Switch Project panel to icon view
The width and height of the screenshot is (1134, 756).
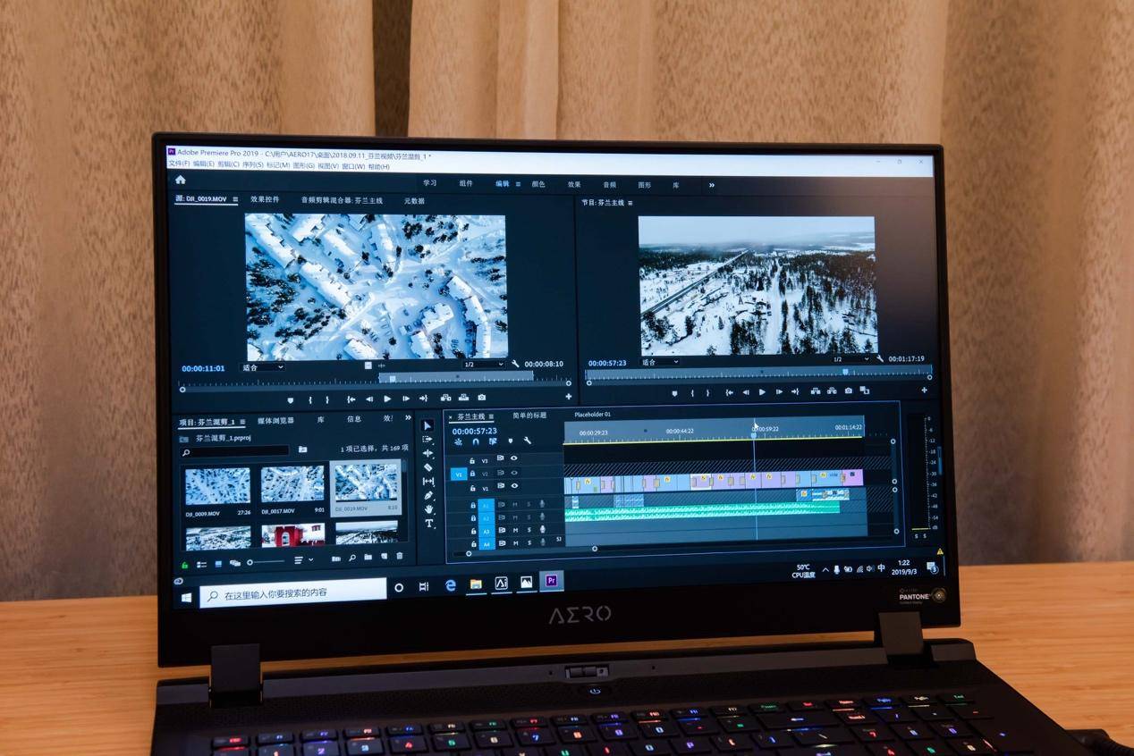point(218,564)
